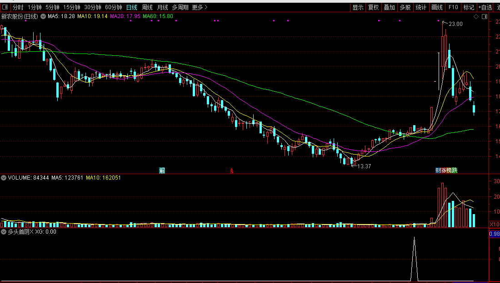Add stock via +自选 button

point(485,7)
